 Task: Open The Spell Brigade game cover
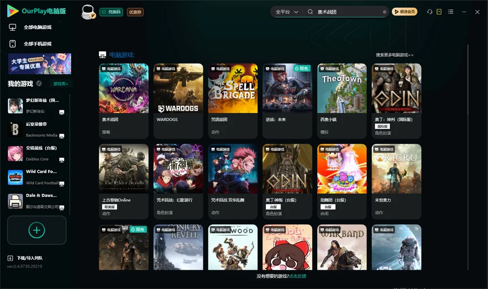tap(233, 88)
